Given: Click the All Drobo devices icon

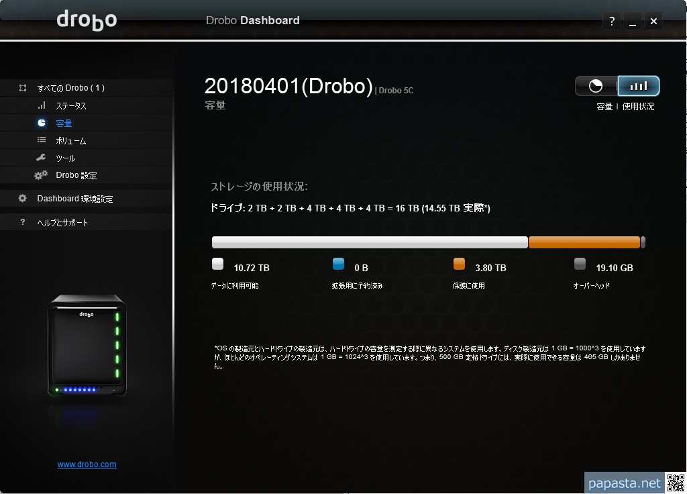Looking at the screenshot, I should point(22,88).
